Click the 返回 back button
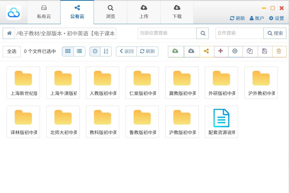This screenshot has width=289, height=193. tap(126, 51)
